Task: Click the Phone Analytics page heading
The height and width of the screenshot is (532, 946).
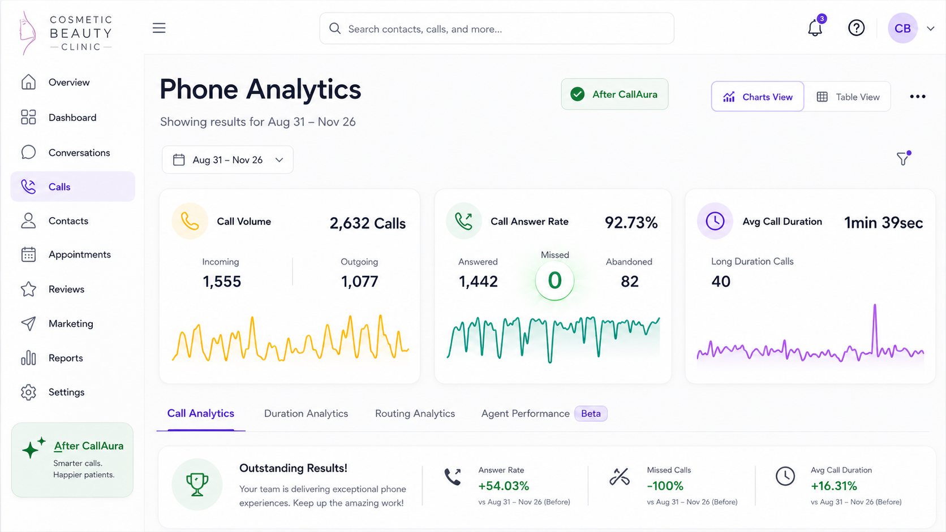Action: point(260,89)
